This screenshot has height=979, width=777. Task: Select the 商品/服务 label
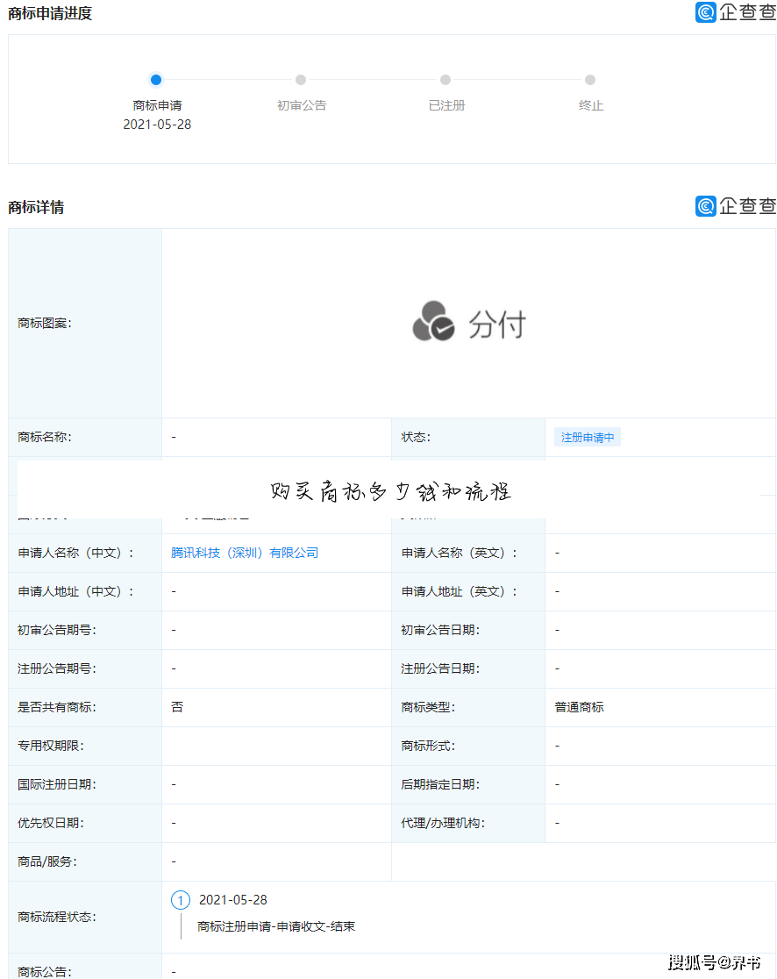47,862
